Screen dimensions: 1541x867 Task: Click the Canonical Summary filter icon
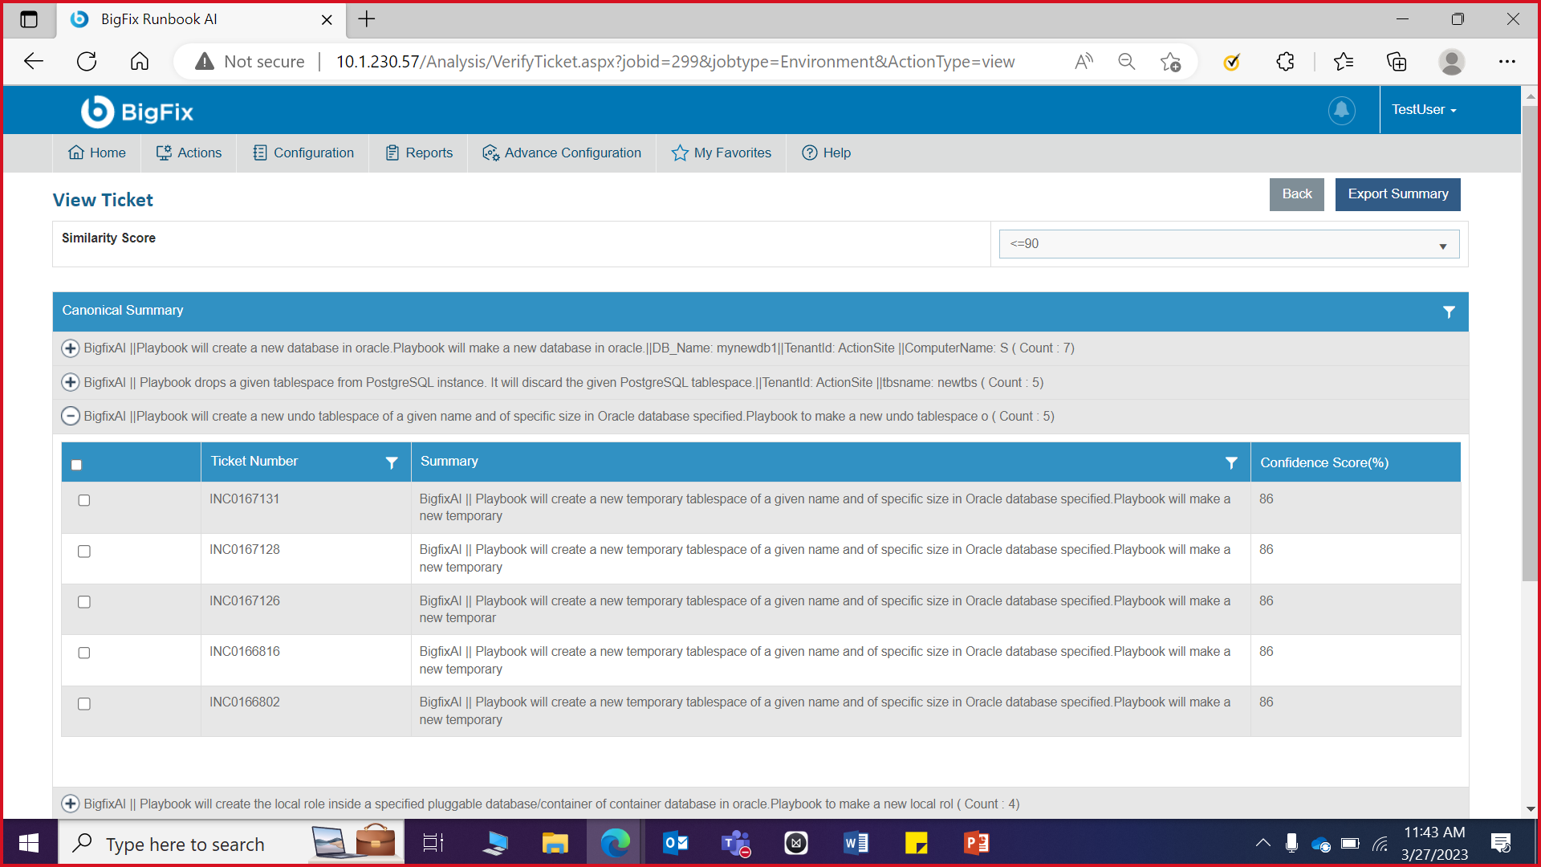[x=1449, y=311]
